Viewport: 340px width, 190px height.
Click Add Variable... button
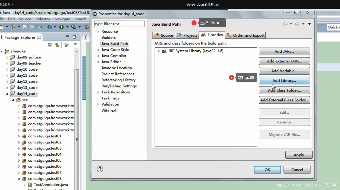tap(284, 71)
